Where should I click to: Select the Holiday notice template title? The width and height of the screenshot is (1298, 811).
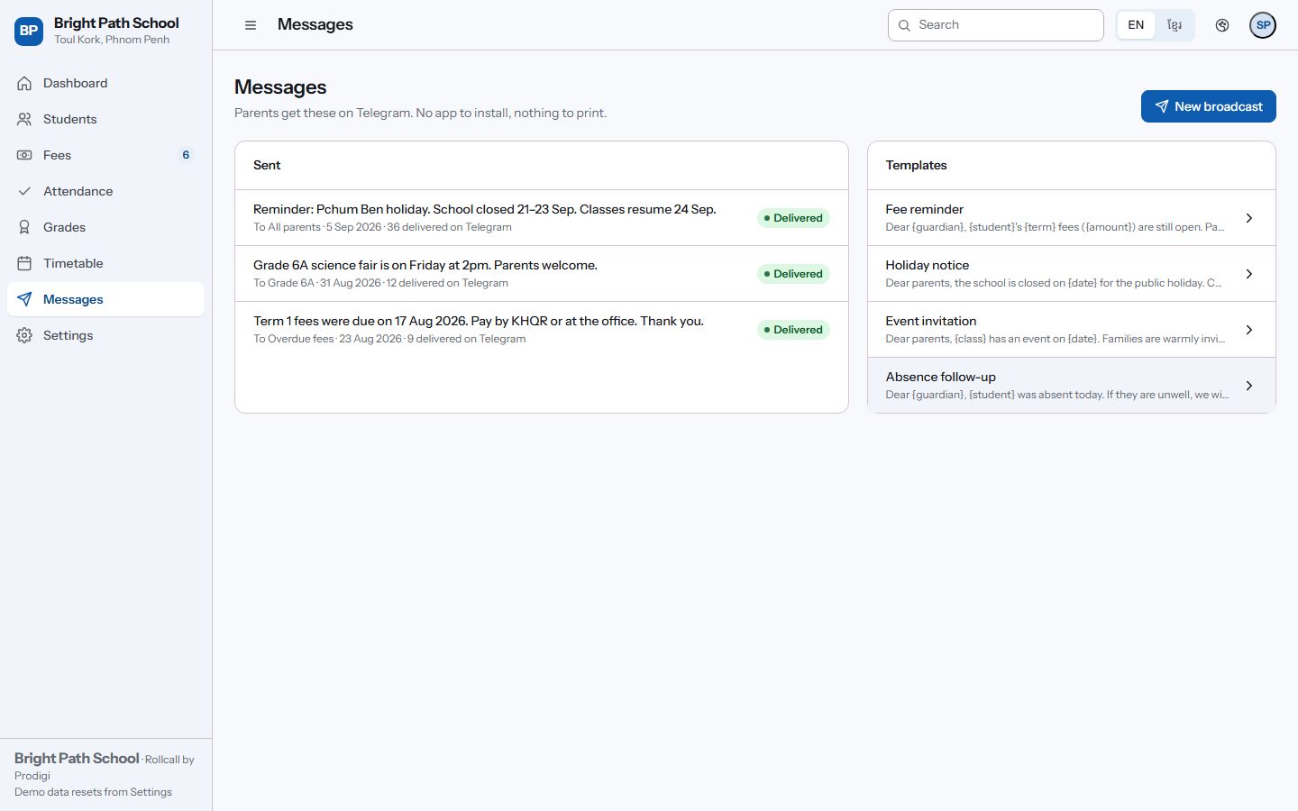point(927,265)
